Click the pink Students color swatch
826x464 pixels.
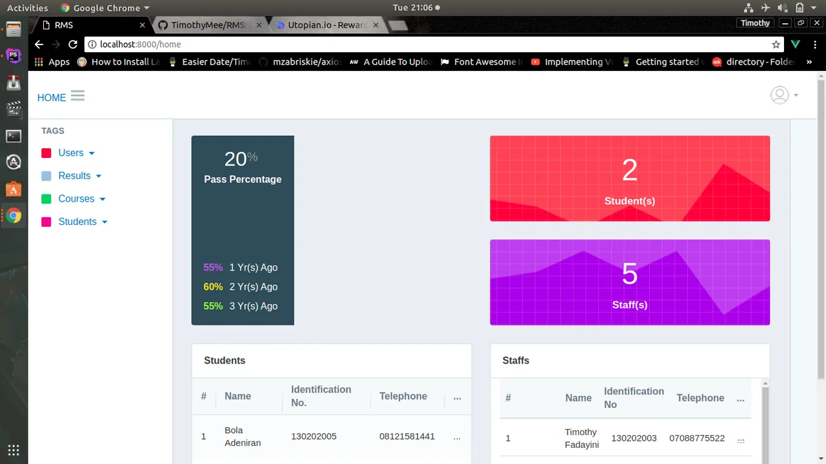46,222
